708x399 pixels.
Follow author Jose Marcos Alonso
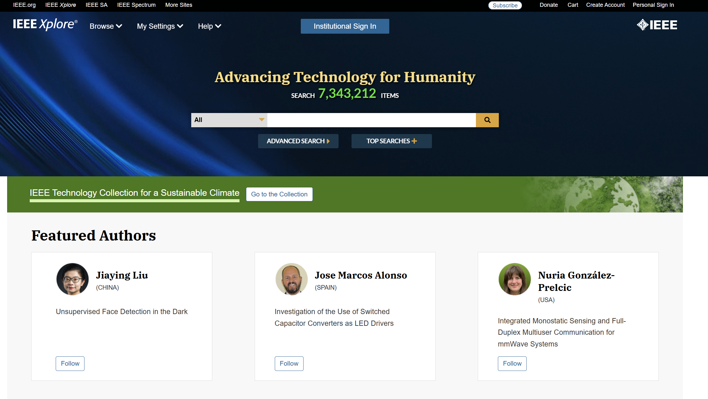pyautogui.click(x=289, y=363)
